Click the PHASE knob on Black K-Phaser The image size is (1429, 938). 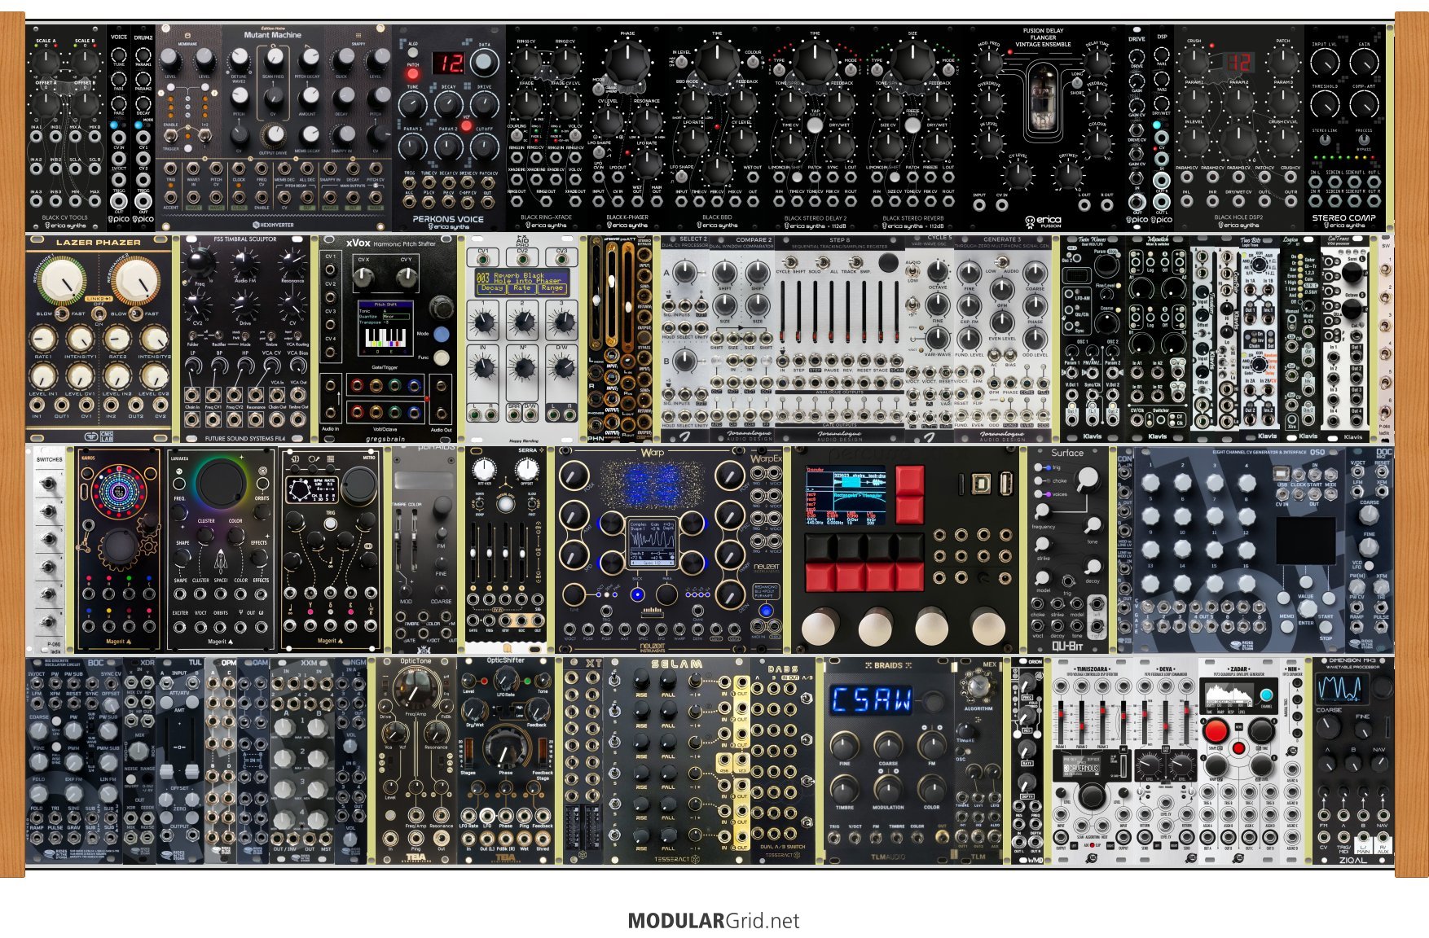(627, 61)
